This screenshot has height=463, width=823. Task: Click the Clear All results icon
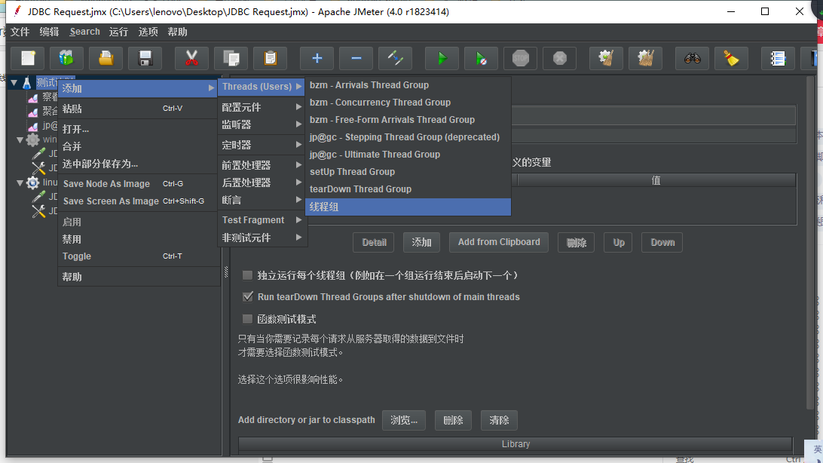point(646,58)
